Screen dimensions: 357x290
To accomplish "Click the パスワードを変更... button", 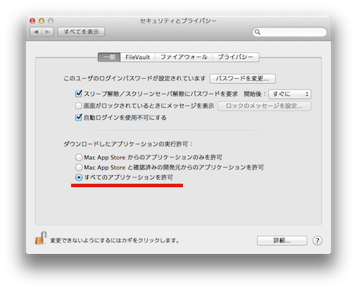I will pyautogui.click(x=242, y=79).
